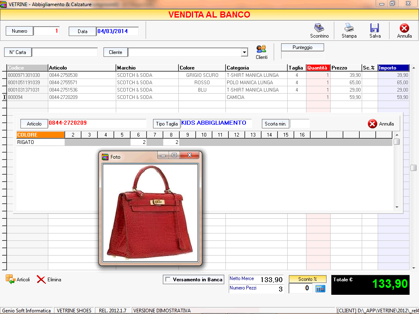Click the Articolo column header
Image resolution: width=419 pixels, height=314 pixels.
tap(82, 68)
